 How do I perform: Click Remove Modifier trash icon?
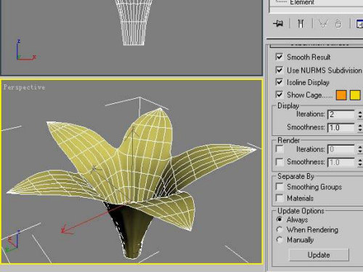click(x=338, y=24)
